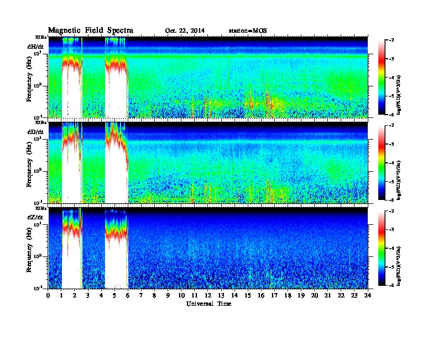Viewport: 438px width, 339px height.
Task: Click the "32Hz" label atop dH/dt panel
Action: [41, 37]
